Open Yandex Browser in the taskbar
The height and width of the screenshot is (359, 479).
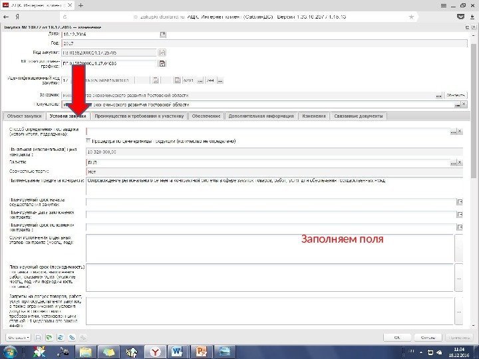[155, 352]
